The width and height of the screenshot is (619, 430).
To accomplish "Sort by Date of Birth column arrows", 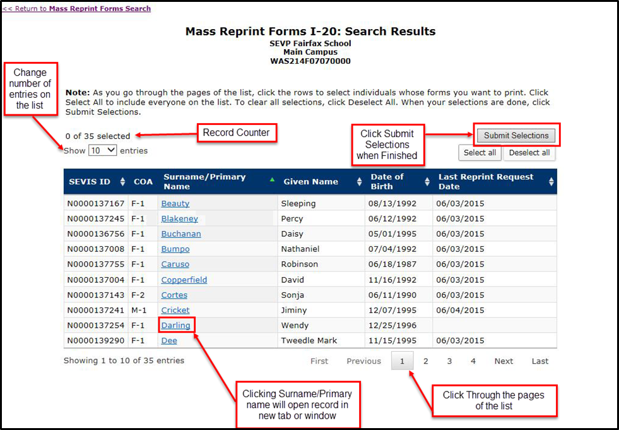I will (x=427, y=182).
